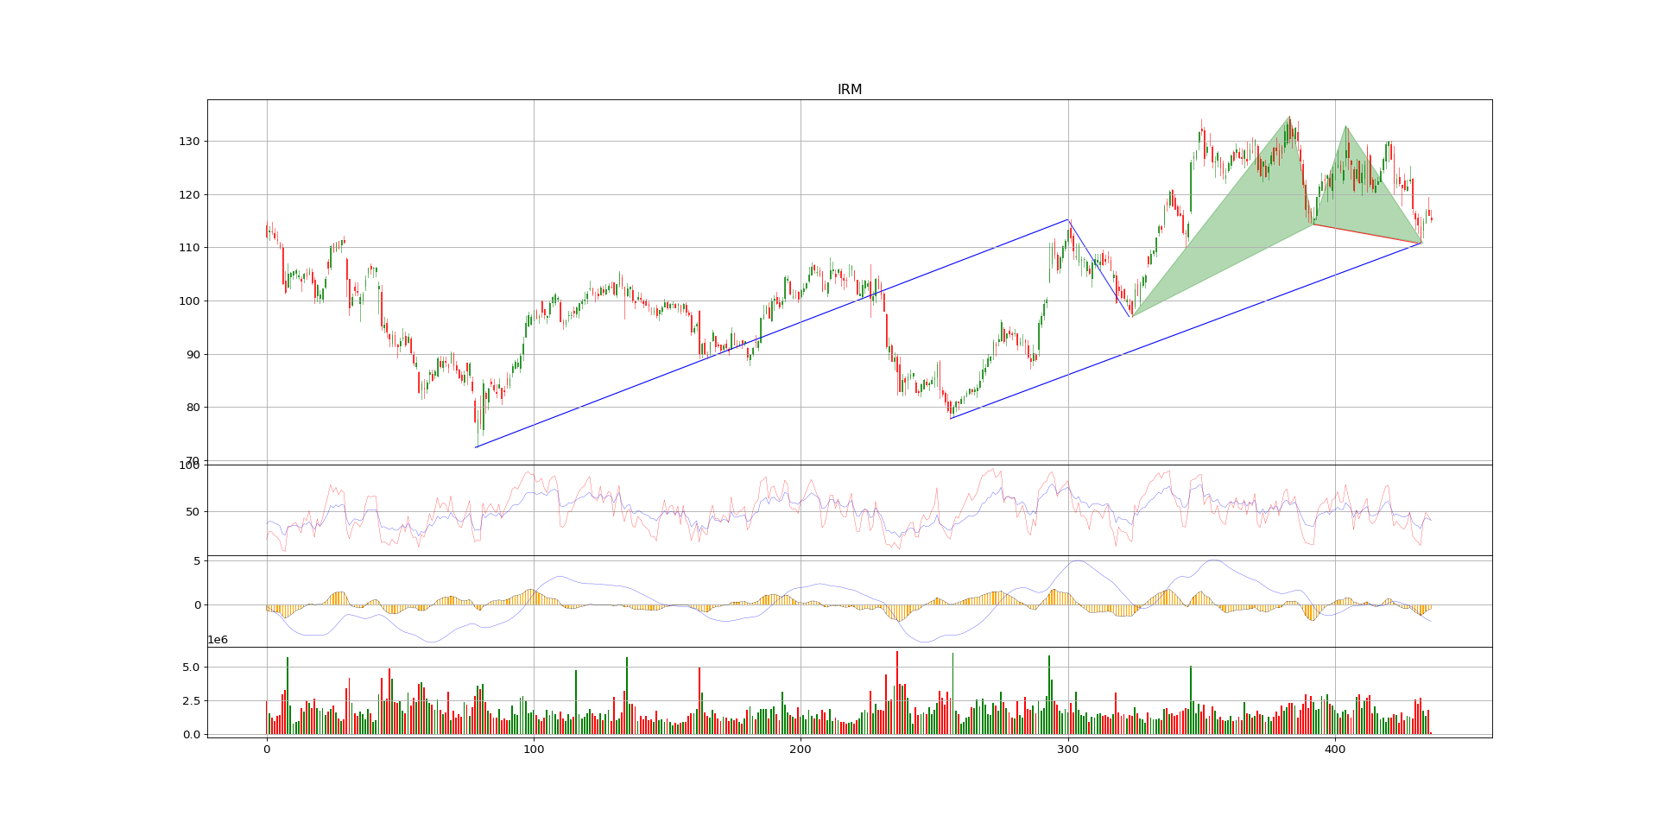Click the 2.5 label on volume axis
The height and width of the screenshot is (829, 1658).
(x=192, y=701)
